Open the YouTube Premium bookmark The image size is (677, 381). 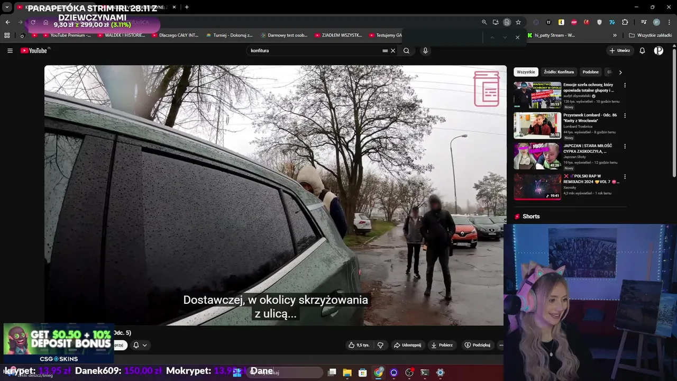coord(66,35)
